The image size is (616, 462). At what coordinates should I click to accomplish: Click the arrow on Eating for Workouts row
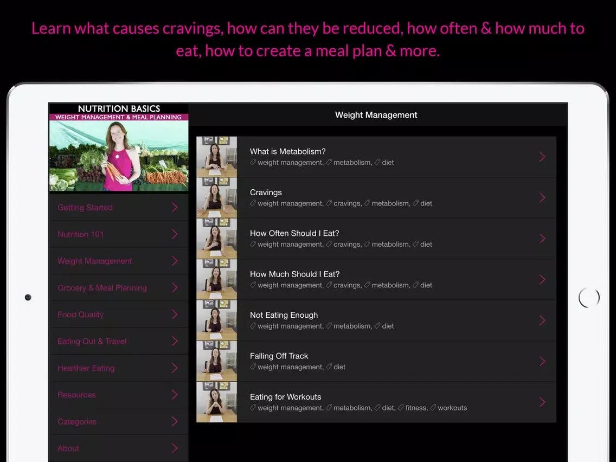click(x=542, y=402)
